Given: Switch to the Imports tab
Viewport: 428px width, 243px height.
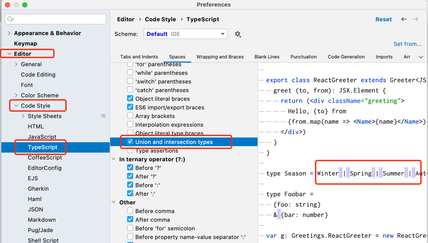Looking at the screenshot, I should tap(384, 57).
